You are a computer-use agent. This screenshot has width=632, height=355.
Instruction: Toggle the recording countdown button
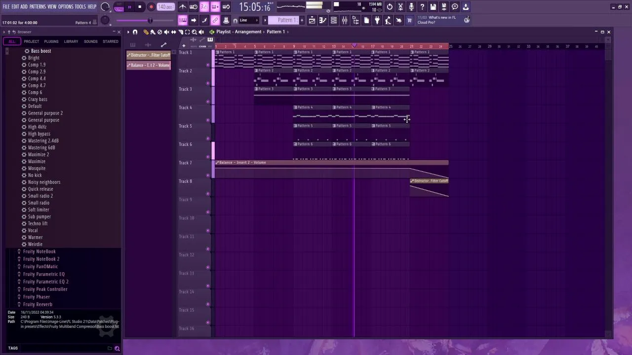click(x=204, y=7)
